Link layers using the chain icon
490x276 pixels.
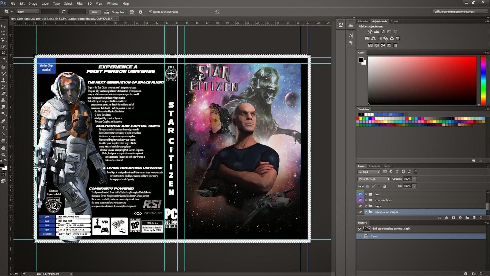(439, 218)
